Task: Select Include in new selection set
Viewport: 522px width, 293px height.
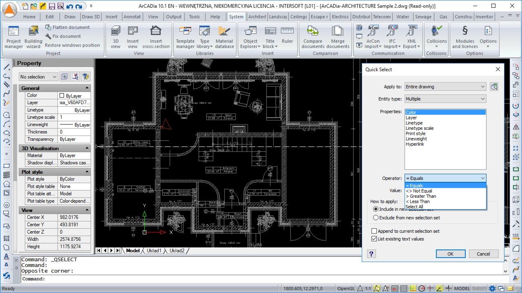Action: pos(376,209)
